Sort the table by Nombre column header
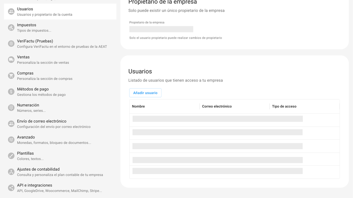This screenshot has width=353, height=198. tap(138, 107)
